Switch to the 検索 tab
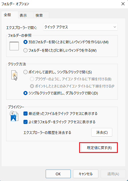 point(39,15)
